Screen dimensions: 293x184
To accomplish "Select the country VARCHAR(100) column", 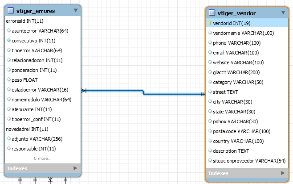I will (247, 141).
